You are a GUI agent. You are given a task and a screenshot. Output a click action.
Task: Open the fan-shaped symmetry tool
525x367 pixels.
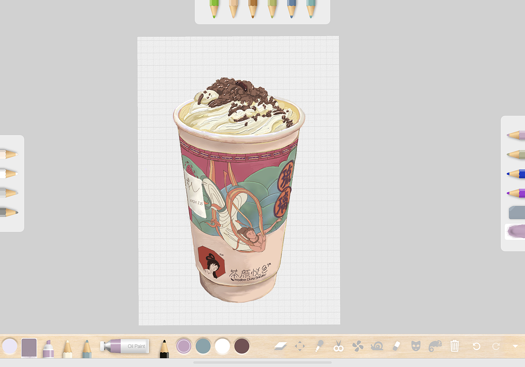pyautogui.click(x=358, y=346)
